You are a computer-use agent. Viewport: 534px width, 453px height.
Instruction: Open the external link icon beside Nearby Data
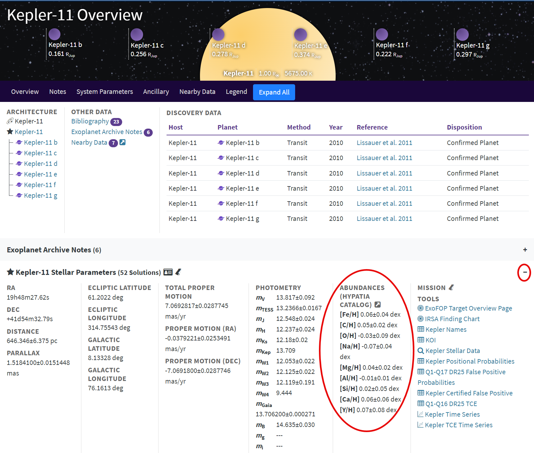tap(122, 142)
